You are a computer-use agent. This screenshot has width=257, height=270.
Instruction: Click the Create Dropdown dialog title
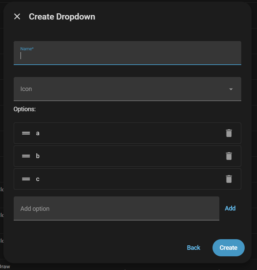point(62,16)
